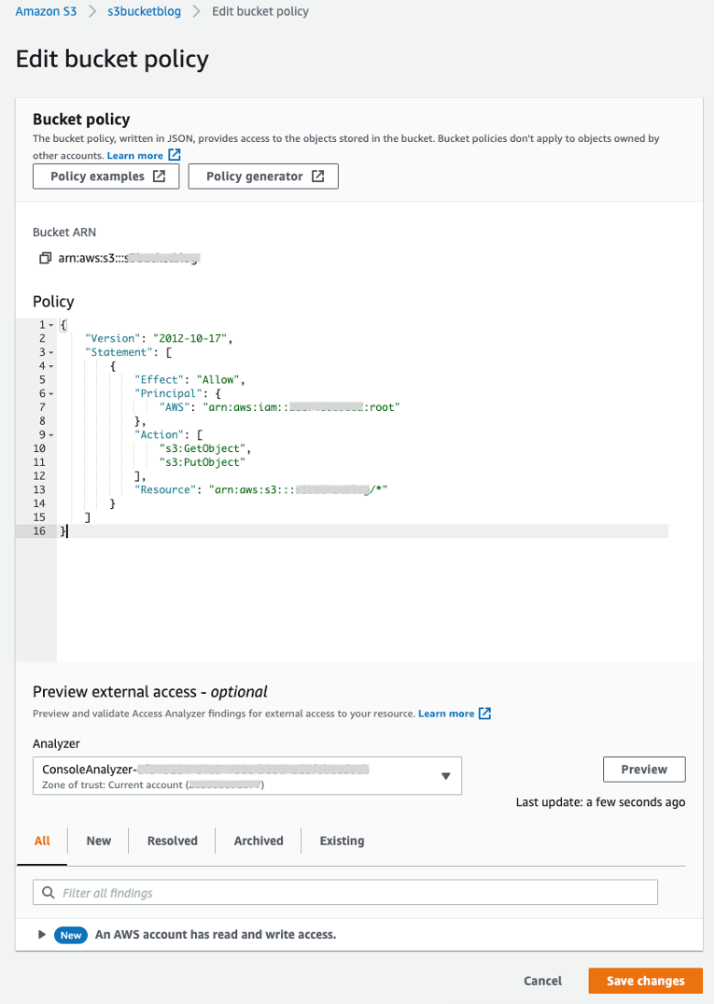Image resolution: width=715 pixels, height=1004 pixels.
Task: Collapse code fold arrow on line 1
Action: coord(51,325)
